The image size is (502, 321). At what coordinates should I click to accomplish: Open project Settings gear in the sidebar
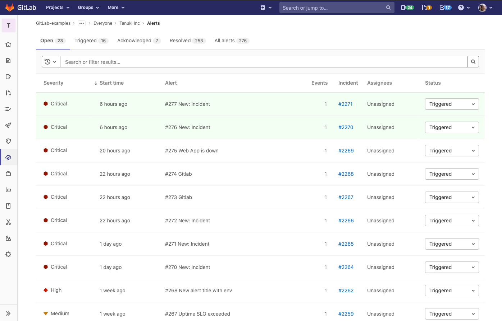click(x=8, y=254)
